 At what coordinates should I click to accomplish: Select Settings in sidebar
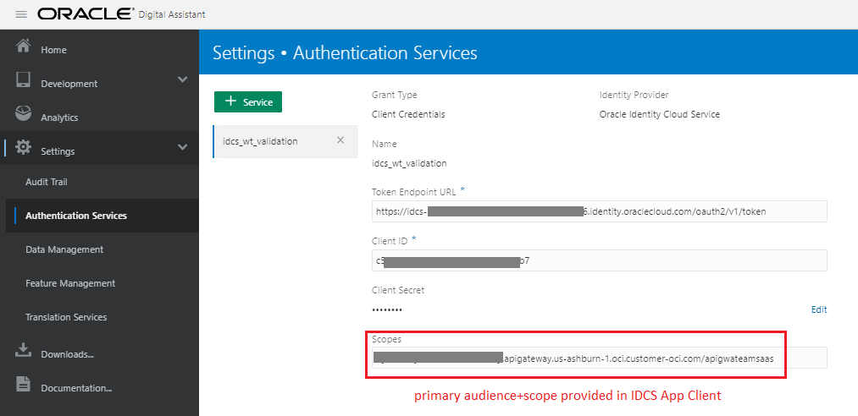58,151
